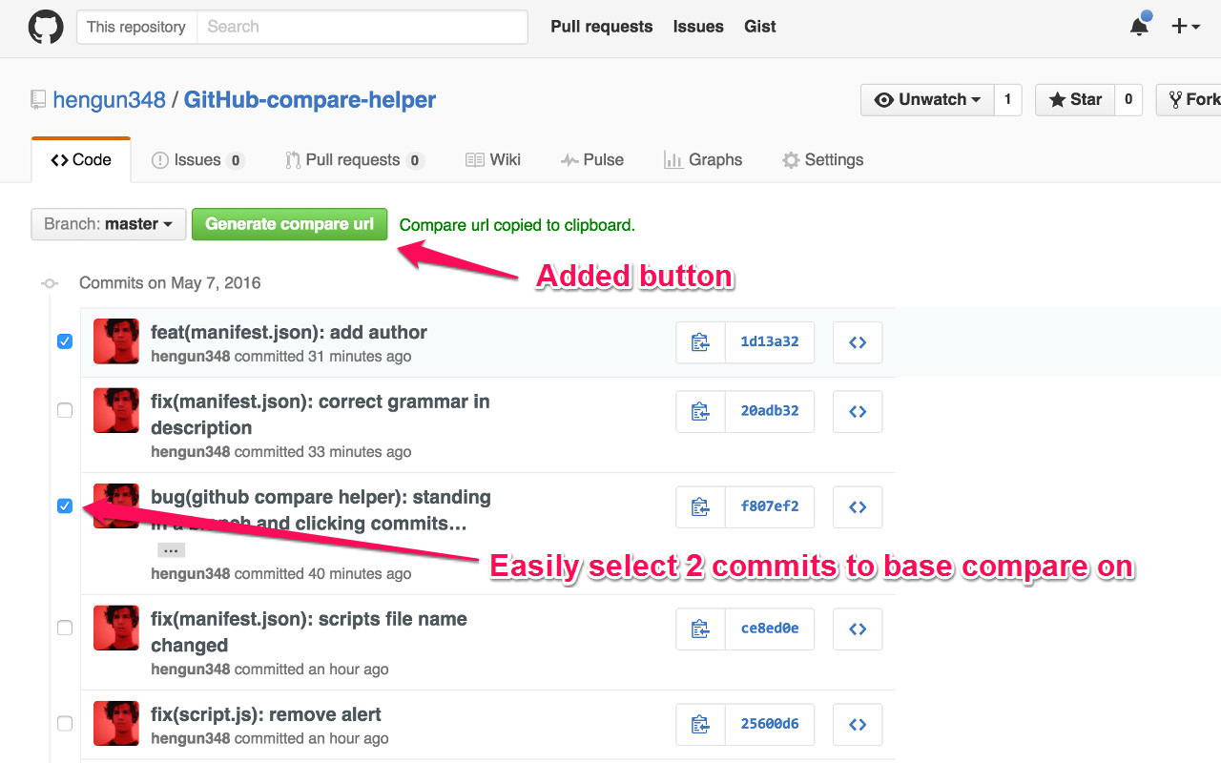Click the Generate compare url button

pos(290,224)
